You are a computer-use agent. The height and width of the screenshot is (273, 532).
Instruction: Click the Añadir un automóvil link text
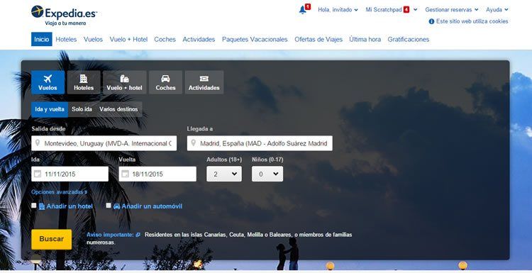click(152, 206)
